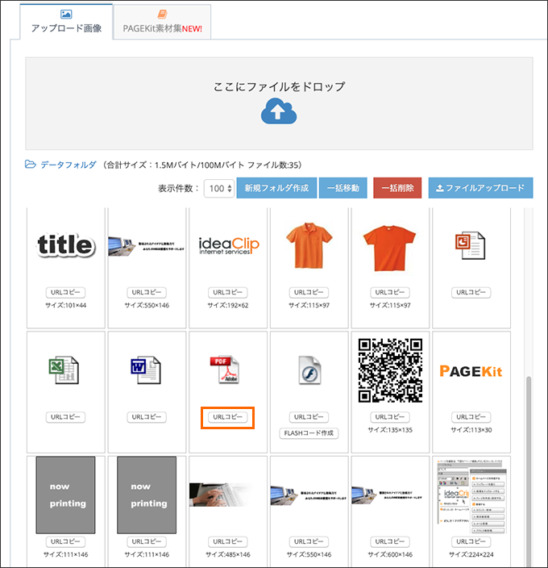
Task: Copy URL of the Excel file
Action: (65, 417)
